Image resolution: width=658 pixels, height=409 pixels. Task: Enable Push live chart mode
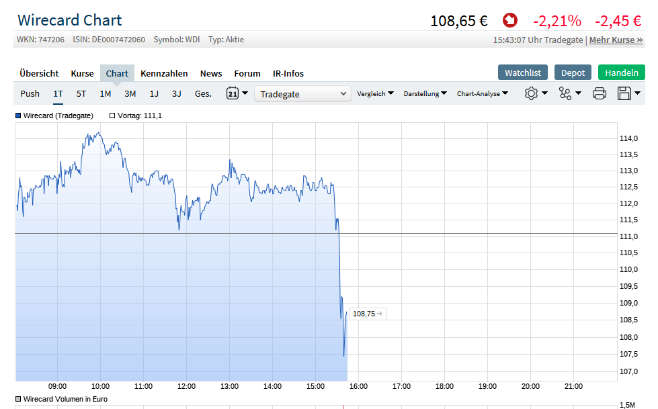[30, 93]
